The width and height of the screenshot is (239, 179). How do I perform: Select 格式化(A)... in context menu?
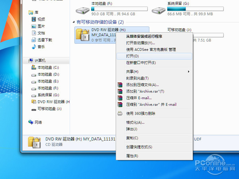[154, 123]
